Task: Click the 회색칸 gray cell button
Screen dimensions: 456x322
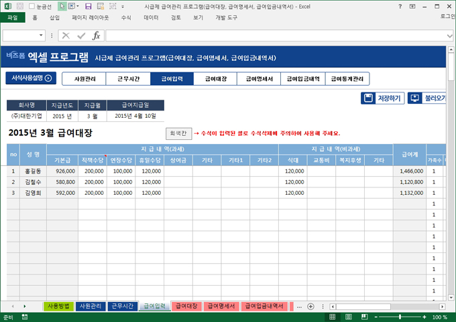Action: click(178, 133)
